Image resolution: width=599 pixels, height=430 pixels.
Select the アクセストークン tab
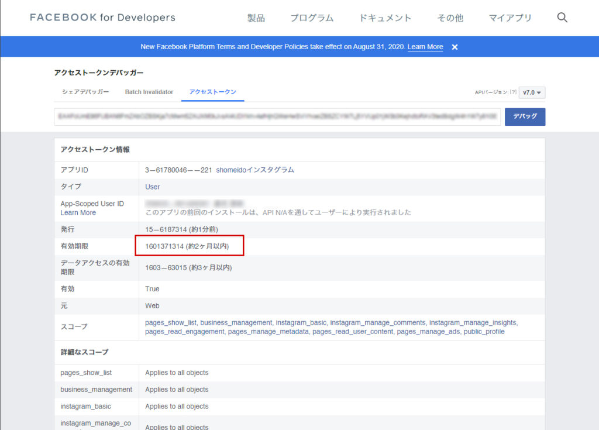click(213, 92)
